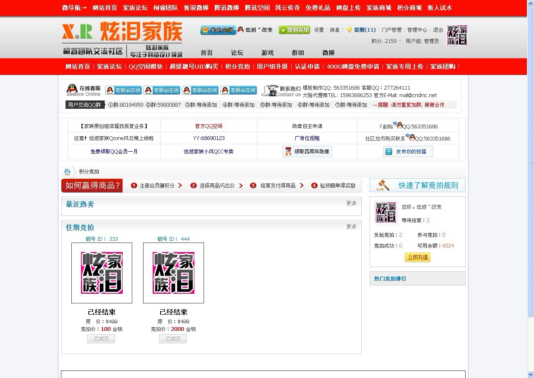Click username 炫泪゛改变 in header
The width and height of the screenshot is (534, 378).
[259, 30]
